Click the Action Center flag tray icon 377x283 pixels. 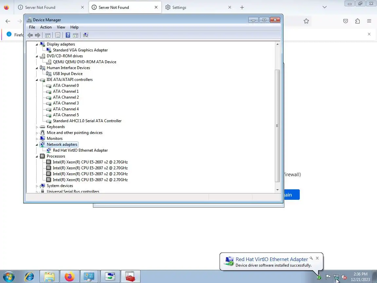tap(328, 277)
